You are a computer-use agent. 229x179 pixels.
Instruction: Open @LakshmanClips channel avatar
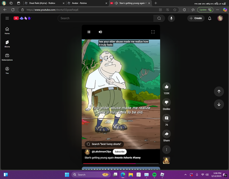[87, 152]
